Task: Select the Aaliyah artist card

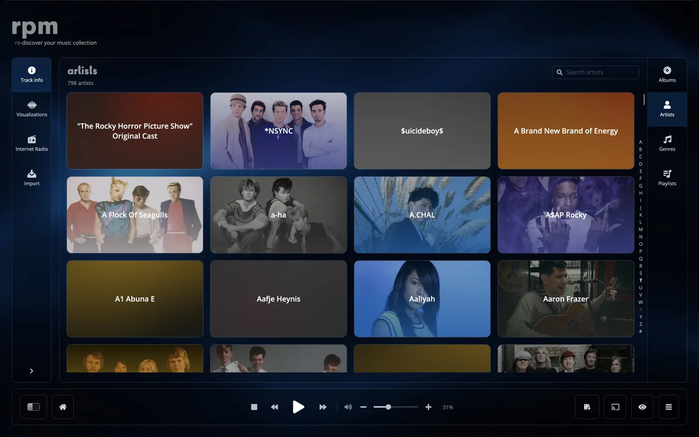Action: tap(422, 299)
